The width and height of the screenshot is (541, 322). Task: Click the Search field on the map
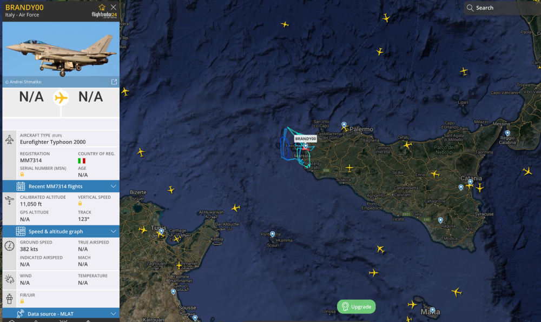500,8
